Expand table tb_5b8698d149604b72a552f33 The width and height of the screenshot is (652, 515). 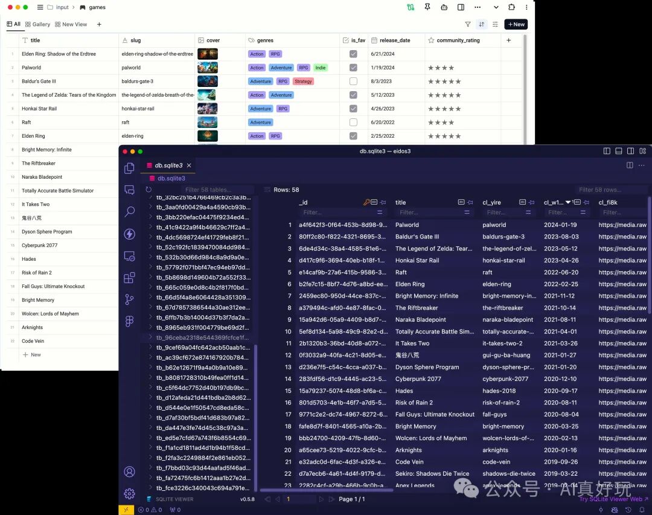[150, 277]
